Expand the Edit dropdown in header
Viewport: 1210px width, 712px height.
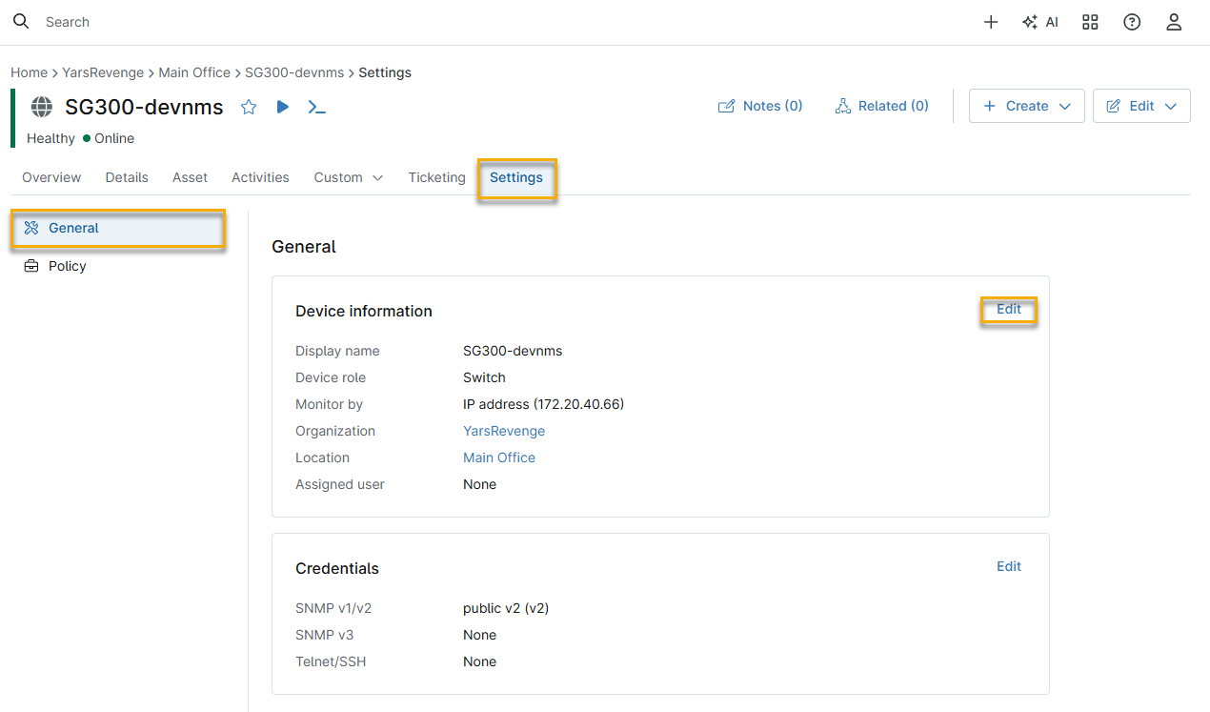pyautogui.click(x=1141, y=106)
